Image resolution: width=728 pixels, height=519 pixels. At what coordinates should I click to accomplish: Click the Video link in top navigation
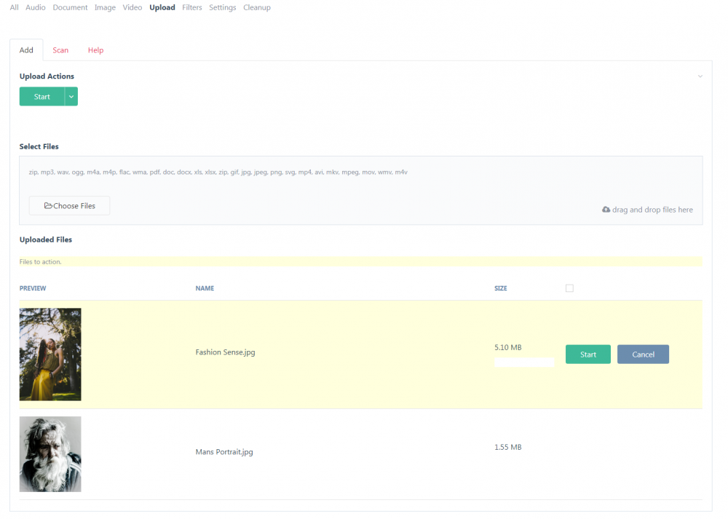pyautogui.click(x=132, y=7)
